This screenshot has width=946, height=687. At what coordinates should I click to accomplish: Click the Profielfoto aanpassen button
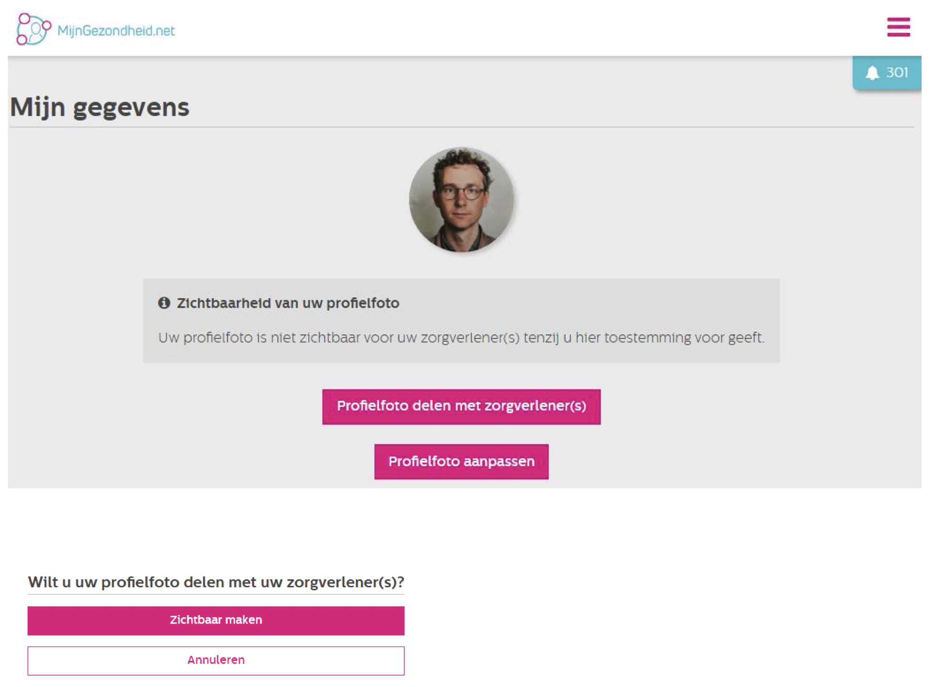[x=461, y=461]
